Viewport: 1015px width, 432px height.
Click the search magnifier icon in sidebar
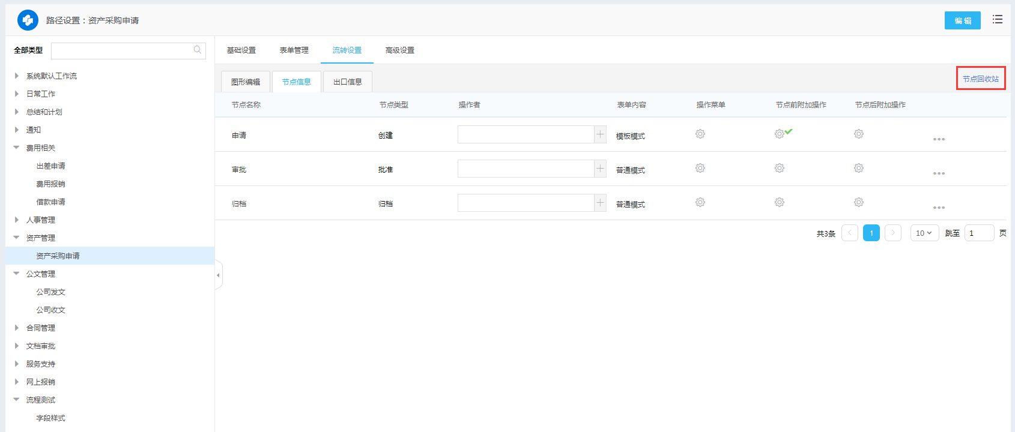[x=198, y=50]
